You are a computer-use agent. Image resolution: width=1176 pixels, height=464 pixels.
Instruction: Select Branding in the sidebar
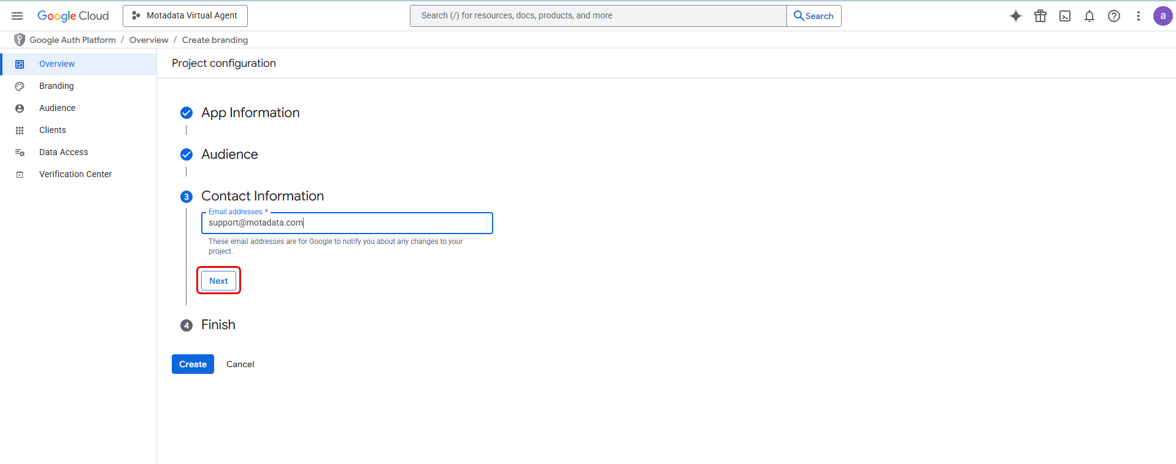(x=79, y=86)
